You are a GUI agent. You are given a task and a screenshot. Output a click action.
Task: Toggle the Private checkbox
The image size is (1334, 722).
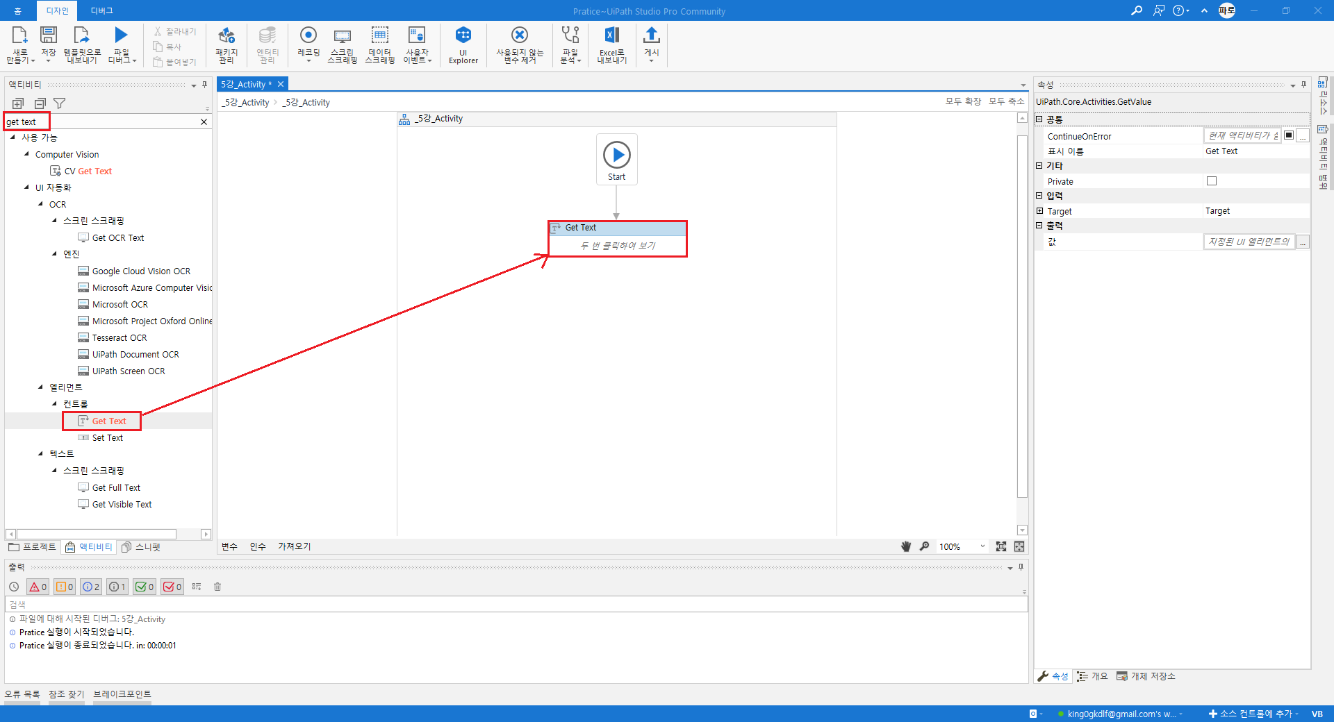point(1212,181)
